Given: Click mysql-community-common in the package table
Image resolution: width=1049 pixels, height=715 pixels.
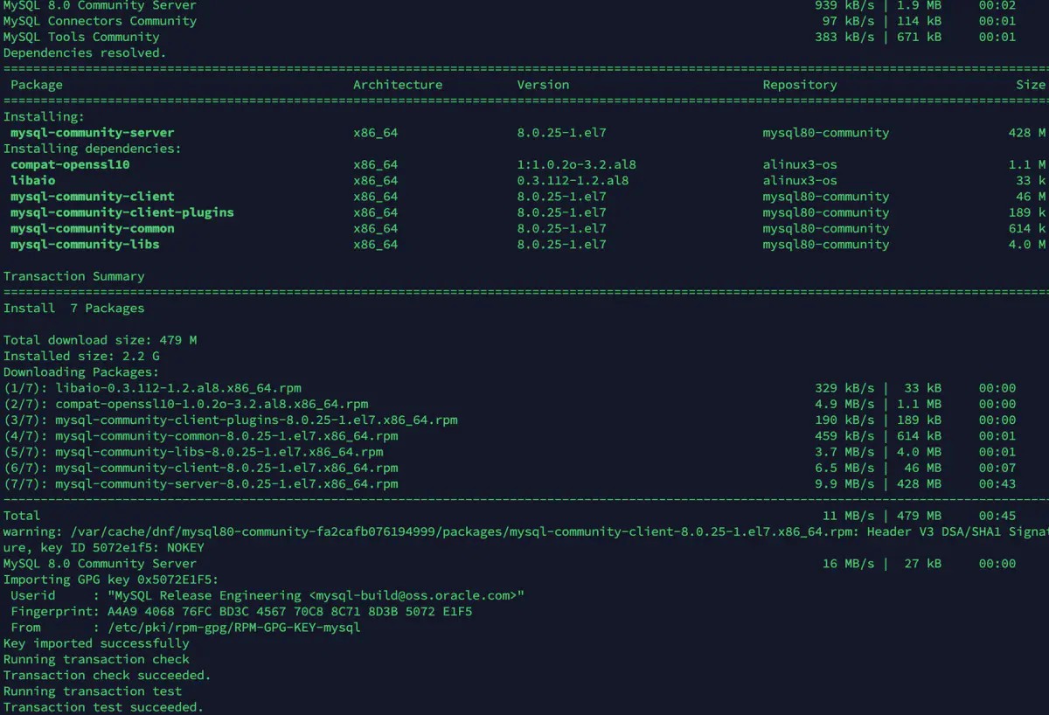Looking at the screenshot, I should 92,228.
